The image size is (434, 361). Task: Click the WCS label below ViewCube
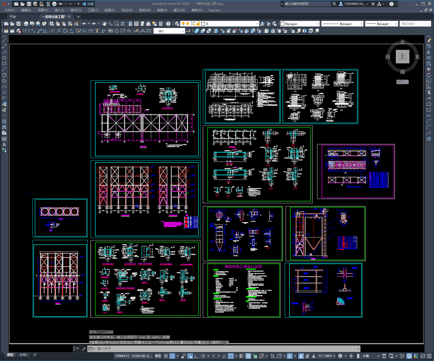pos(402,82)
